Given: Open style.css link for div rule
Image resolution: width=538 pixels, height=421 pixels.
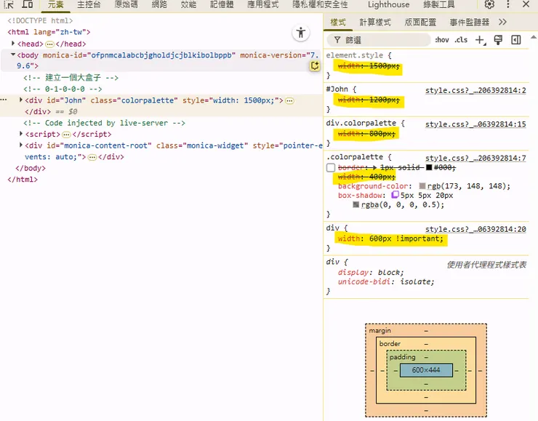Looking at the screenshot, I should [475, 229].
